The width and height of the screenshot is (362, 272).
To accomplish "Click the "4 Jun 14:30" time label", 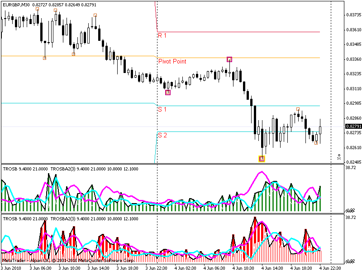I will 272,268.
